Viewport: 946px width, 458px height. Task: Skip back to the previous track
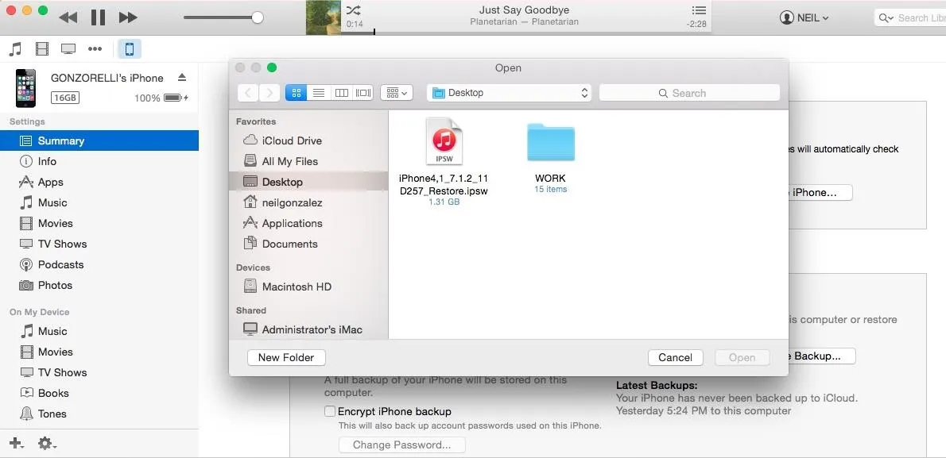[68, 17]
